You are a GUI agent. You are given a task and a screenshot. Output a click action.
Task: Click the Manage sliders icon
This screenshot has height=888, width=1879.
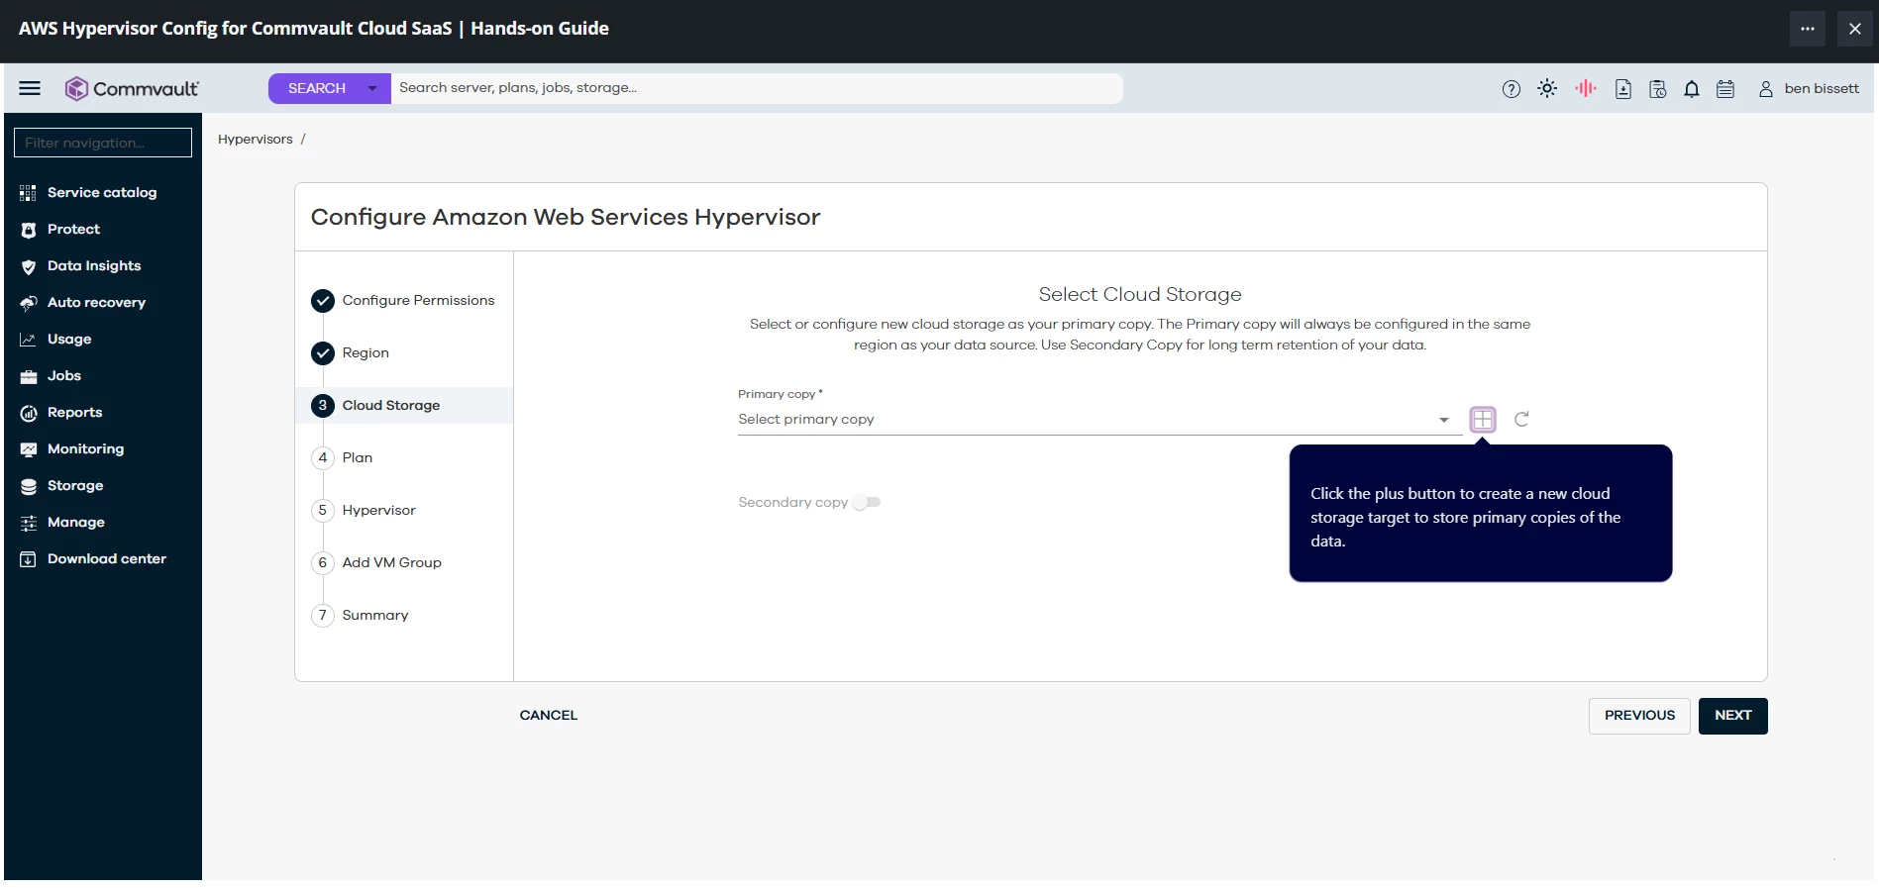(28, 523)
